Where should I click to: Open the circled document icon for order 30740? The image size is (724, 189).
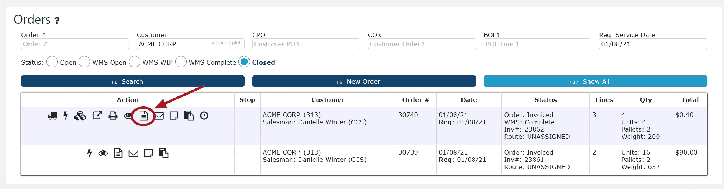(x=143, y=116)
